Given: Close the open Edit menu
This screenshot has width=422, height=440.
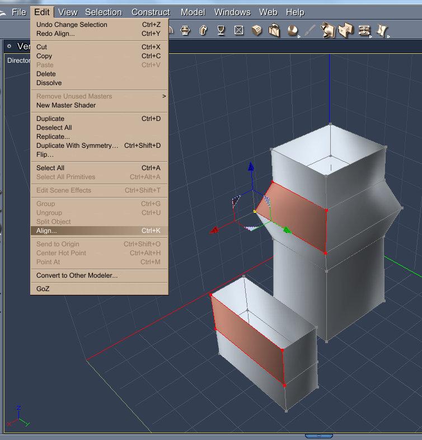Looking at the screenshot, I should (x=42, y=12).
